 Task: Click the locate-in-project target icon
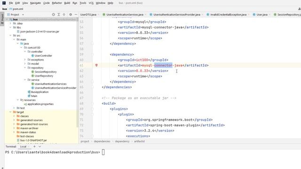53,15
